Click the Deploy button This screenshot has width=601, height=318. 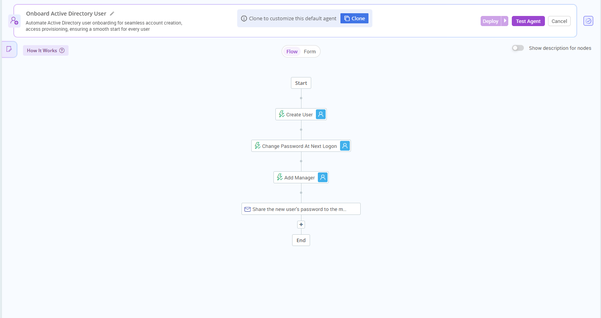(491, 21)
